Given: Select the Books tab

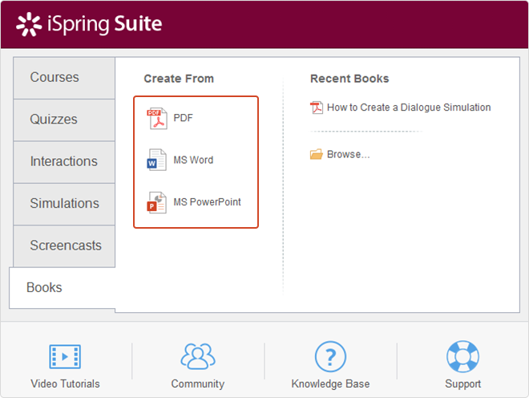Looking at the screenshot, I should point(63,288).
